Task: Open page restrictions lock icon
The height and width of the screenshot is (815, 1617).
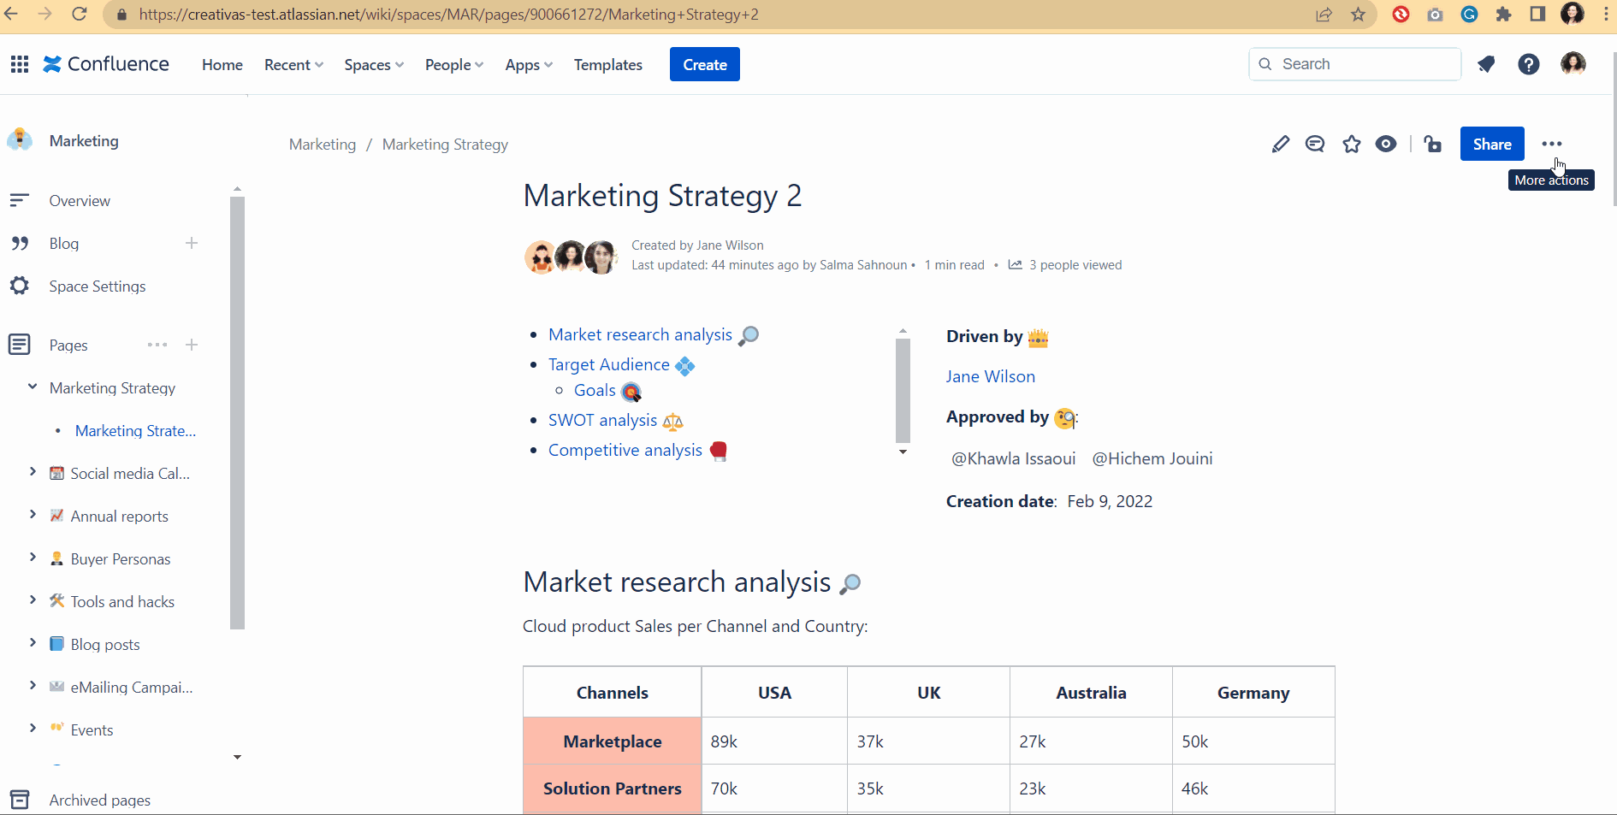Action: click(1432, 145)
